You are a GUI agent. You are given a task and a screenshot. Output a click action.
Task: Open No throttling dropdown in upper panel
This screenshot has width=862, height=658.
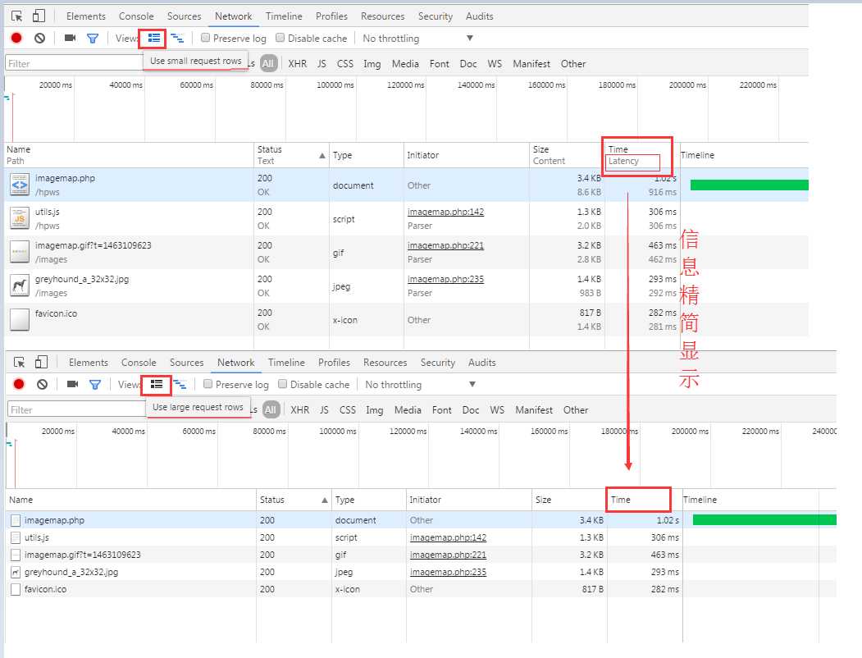tap(417, 39)
